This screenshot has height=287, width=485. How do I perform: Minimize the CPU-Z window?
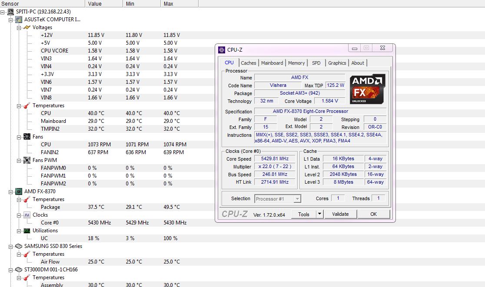[355, 48]
